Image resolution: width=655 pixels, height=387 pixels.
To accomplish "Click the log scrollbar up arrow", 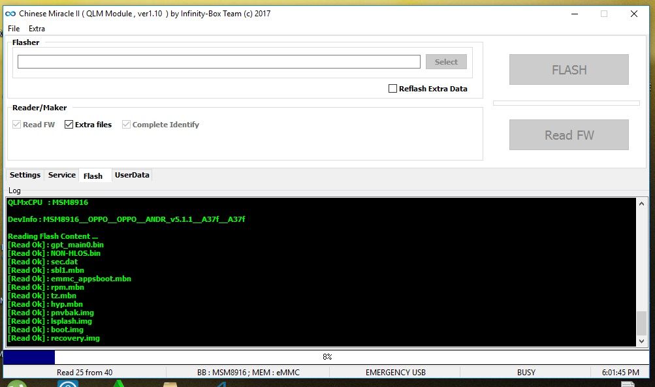I will [642, 204].
